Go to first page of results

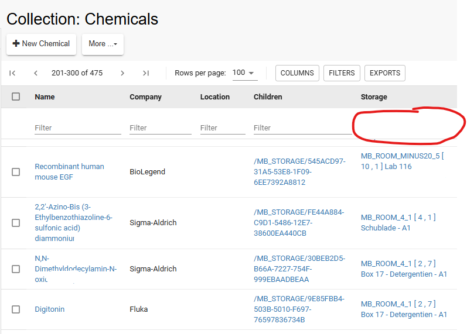(12, 73)
